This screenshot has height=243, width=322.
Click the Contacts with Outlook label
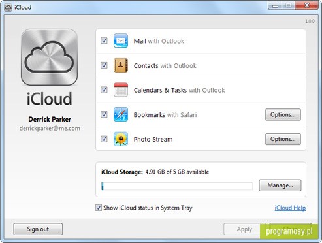click(165, 66)
